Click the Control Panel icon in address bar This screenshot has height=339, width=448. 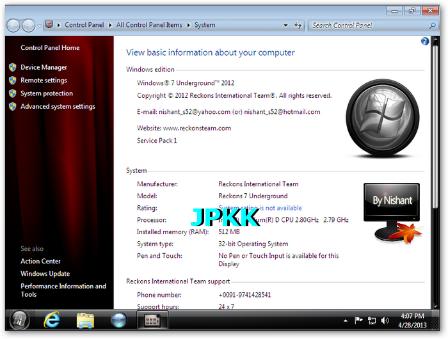(49, 25)
